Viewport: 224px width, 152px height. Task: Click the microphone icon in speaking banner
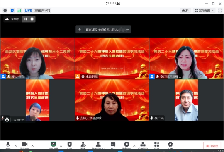pos(80,29)
